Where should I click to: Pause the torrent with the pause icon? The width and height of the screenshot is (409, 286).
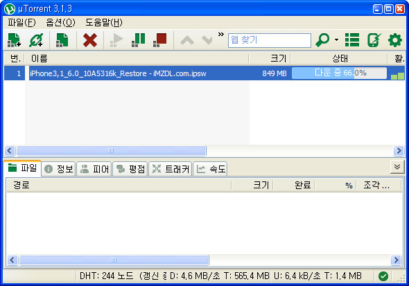pos(138,40)
